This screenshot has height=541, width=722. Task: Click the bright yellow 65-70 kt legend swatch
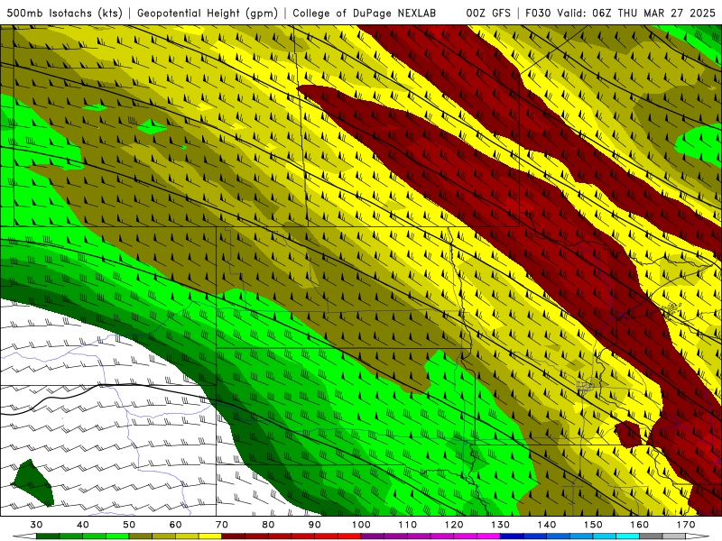(x=210, y=536)
